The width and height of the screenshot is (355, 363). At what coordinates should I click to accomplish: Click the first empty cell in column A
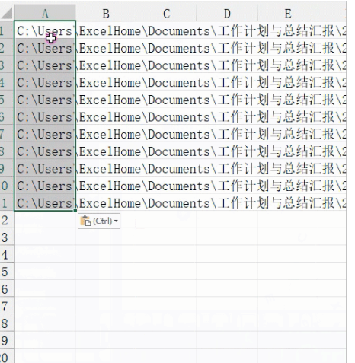(x=45, y=220)
